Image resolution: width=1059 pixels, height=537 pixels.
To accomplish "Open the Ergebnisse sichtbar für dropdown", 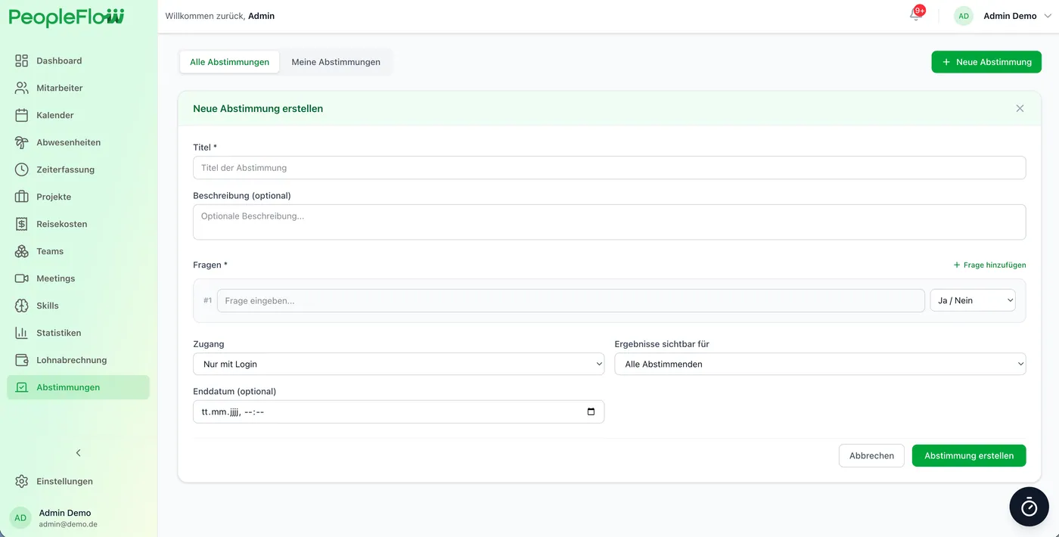I will pyautogui.click(x=820, y=364).
